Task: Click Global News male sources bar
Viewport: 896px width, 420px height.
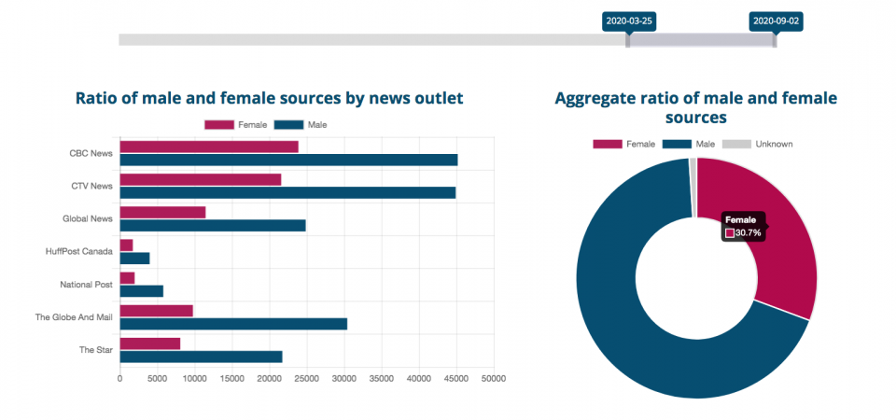Action: coord(212,225)
